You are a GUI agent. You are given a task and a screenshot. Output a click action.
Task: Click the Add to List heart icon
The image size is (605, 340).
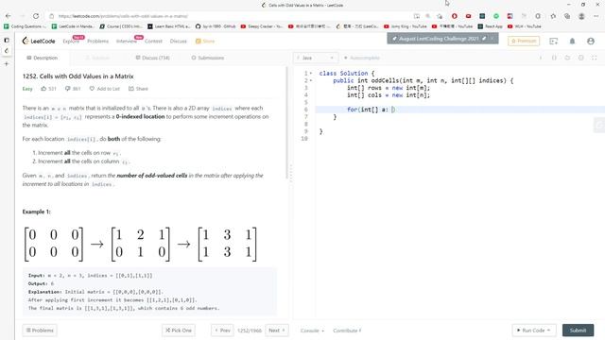tap(92, 89)
